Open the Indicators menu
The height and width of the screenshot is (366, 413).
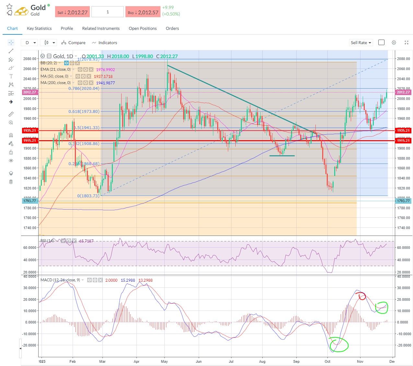(x=104, y=43)
